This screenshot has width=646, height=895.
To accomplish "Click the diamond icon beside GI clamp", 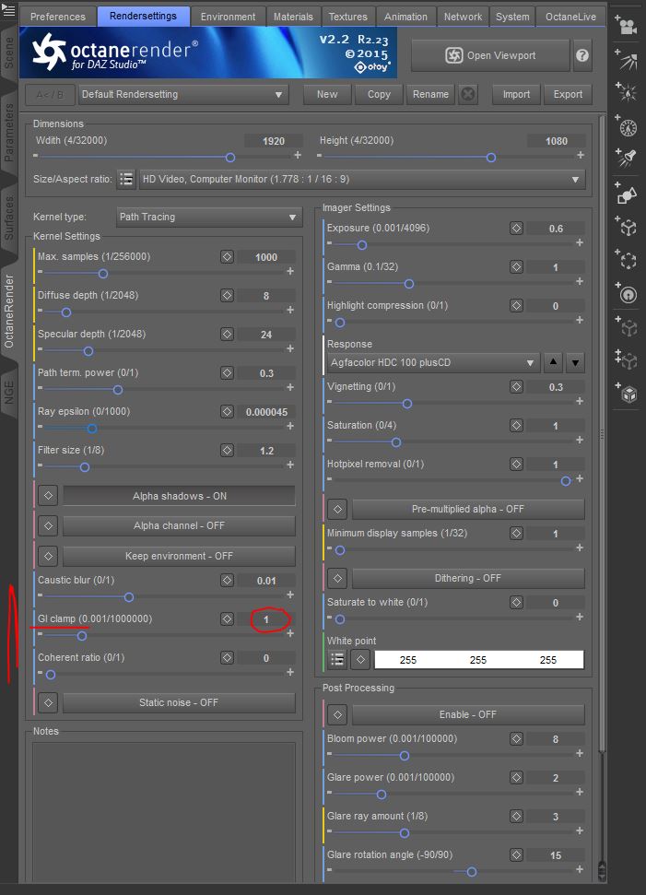I will pos(227,618).
